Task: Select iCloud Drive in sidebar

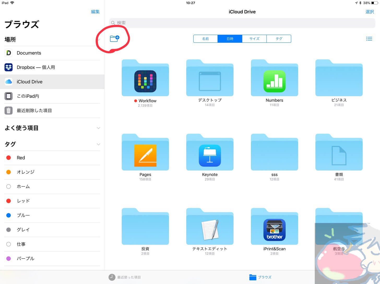Action: click(x=52, y=82)
